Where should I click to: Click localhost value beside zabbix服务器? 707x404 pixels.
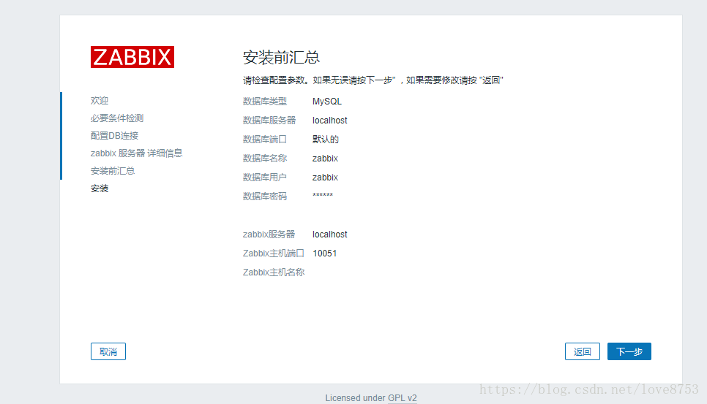pyautogui.click(x=329, y=235)
